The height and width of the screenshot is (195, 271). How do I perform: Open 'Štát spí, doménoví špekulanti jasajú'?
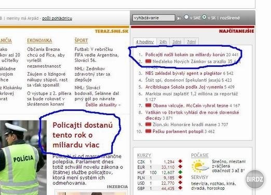[183, 80]
